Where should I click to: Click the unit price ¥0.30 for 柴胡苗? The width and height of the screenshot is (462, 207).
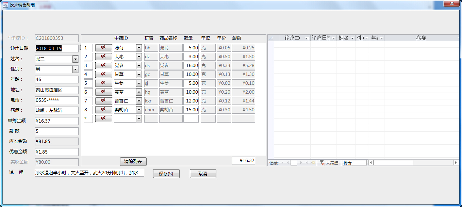(x=224, y=110)
